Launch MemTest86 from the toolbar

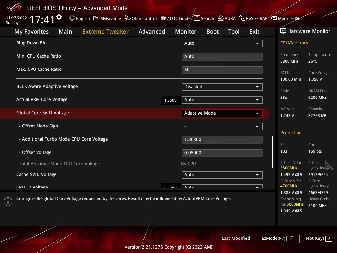(x=286, y=18)
